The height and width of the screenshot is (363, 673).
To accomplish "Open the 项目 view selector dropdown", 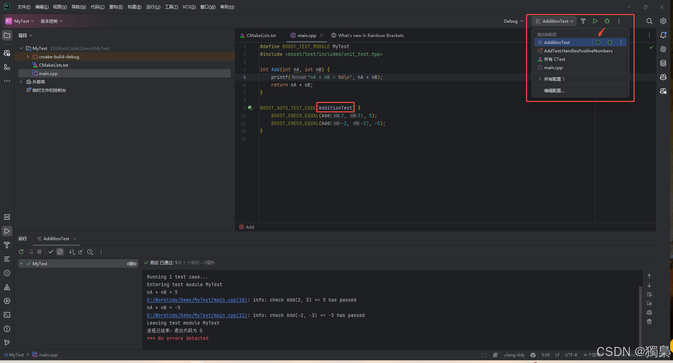I will [25, 35].
